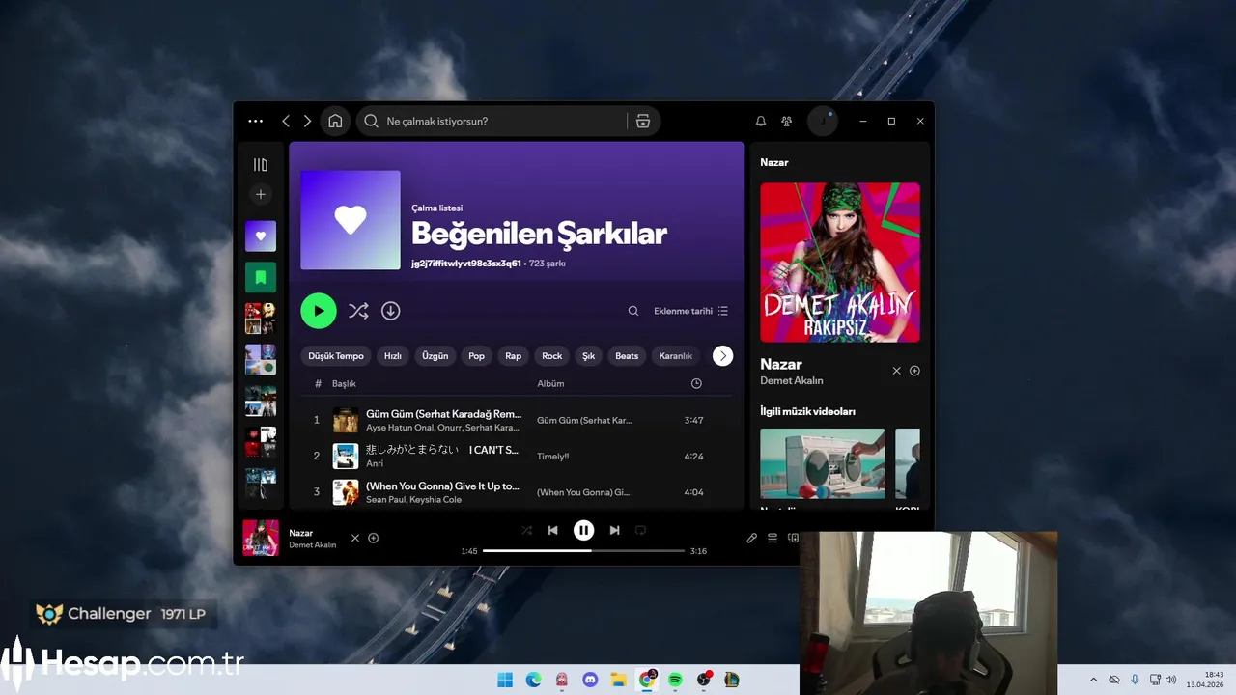The height and width of the screenshot is (695, 1236).
Task: Sort by the duration clock column icon
Action: [696, 384]
